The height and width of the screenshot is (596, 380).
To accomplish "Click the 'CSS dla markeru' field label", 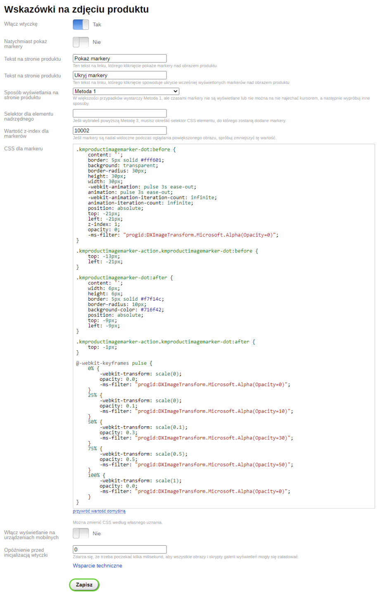I will (24, 149).
